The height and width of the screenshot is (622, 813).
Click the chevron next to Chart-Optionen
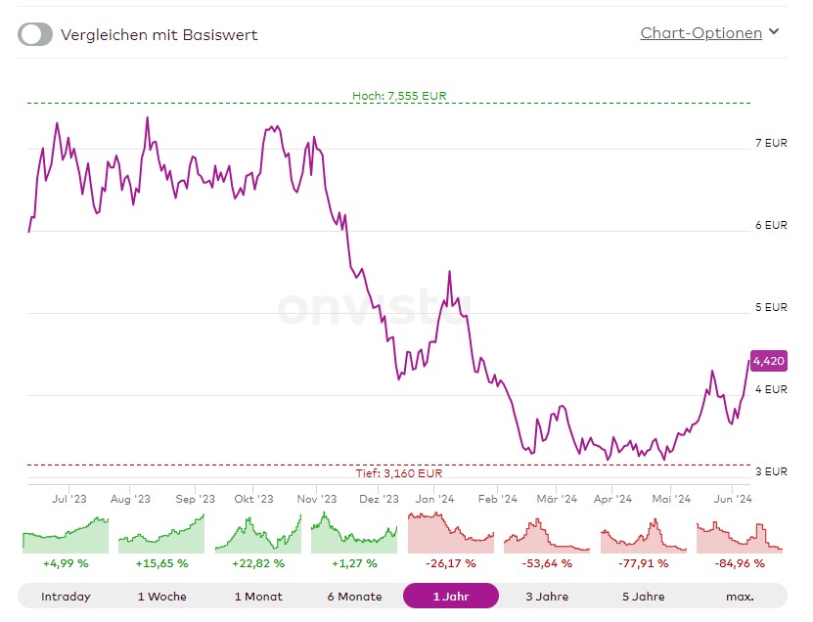pyautogui.click(x=774, y=32)
